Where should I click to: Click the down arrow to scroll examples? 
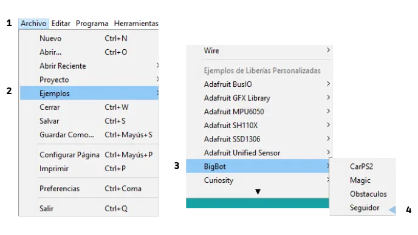coord(258,191)
